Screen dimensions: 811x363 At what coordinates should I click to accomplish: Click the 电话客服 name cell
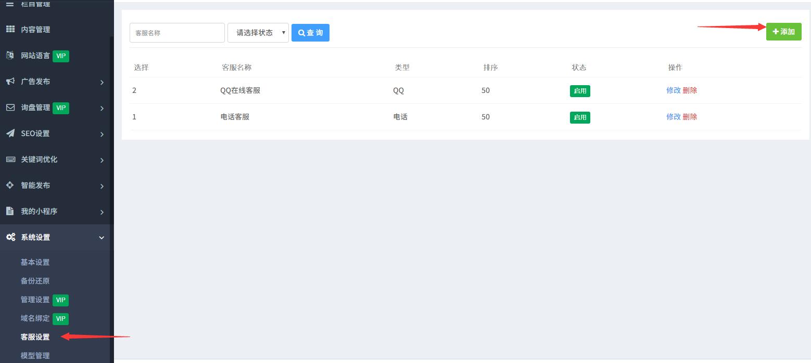(235, 117)
